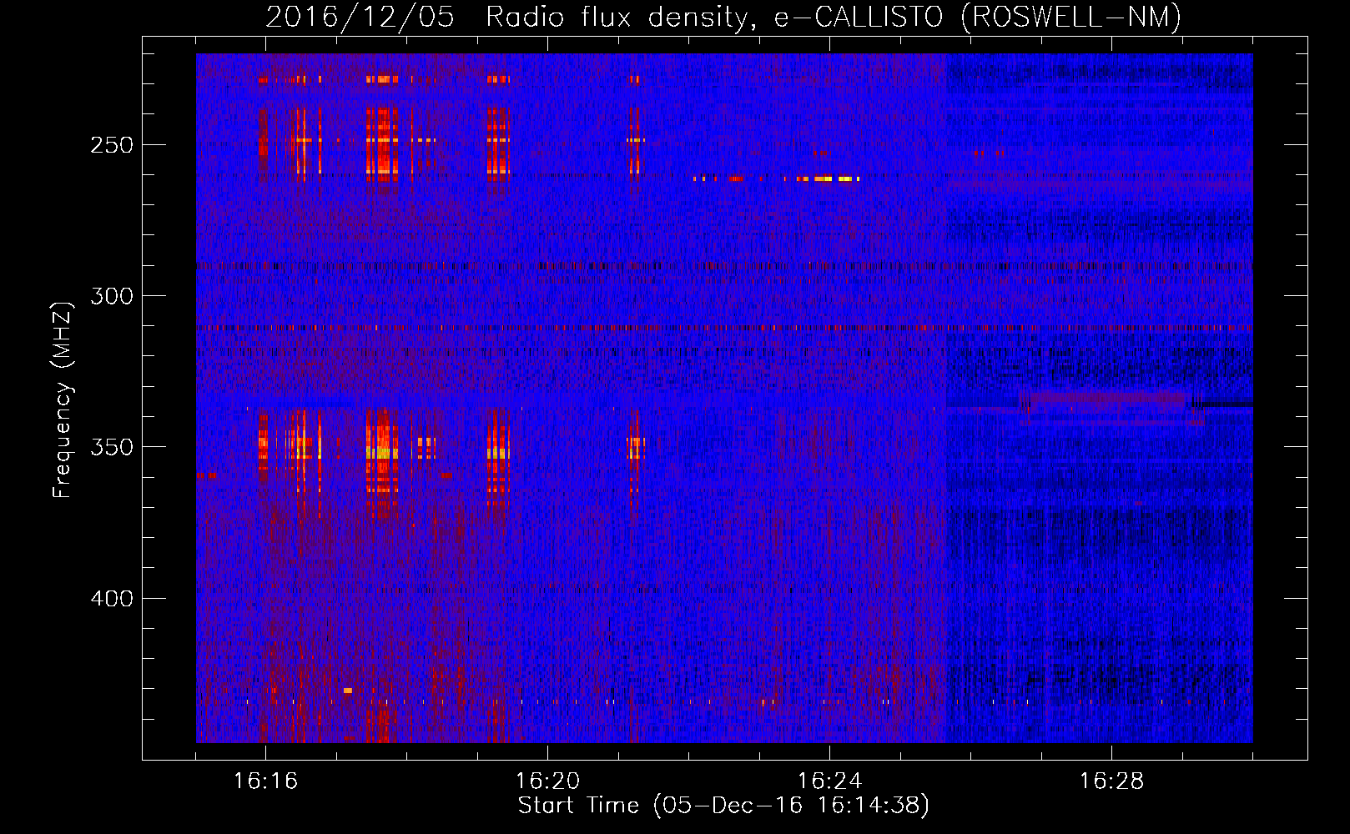This screenshot has height=834, width=1350.
Task: Click the 400 frequency tick label
Action: pyautogui.click(x=112, y=599)
